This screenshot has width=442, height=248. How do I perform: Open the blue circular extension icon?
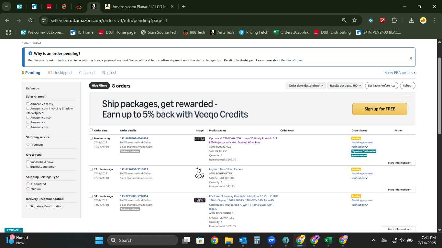click(371, 20)
